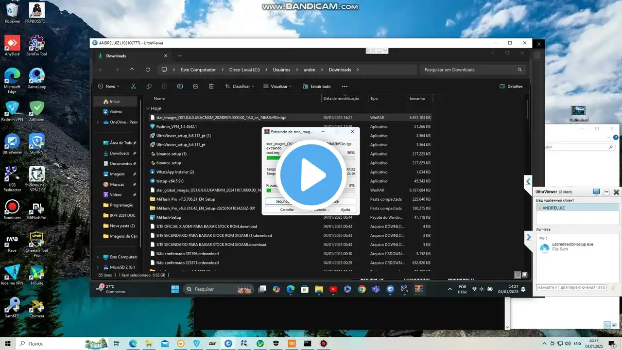Share the selected file via toolbar icon
622x350 pixels.
195,86
